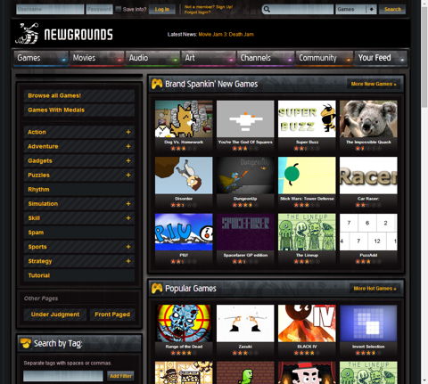Click the Under Judgment button
The image size is (428, 384).
point(55,315)
